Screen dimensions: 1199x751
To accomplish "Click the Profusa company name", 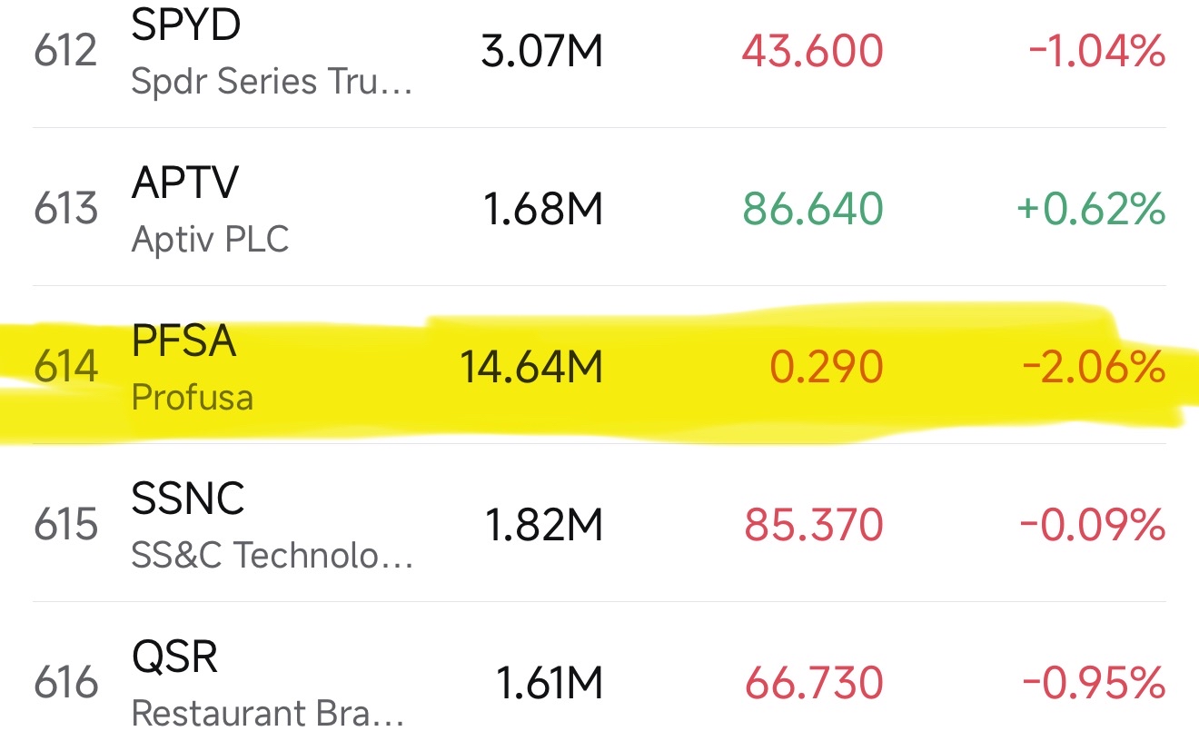I will (192, 398).
